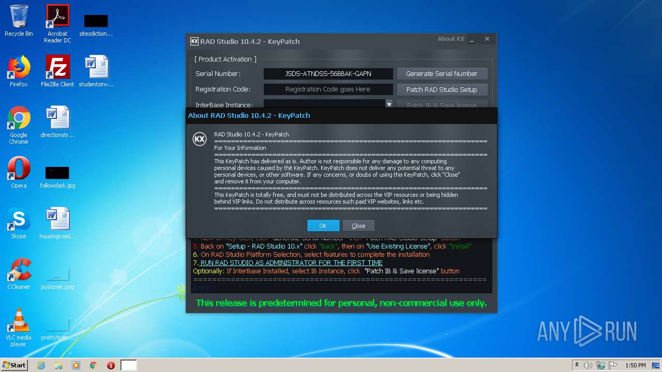The image size is (662, 372).
Task: Close the KeyPatch window
Action: click(x=487, y=39)
